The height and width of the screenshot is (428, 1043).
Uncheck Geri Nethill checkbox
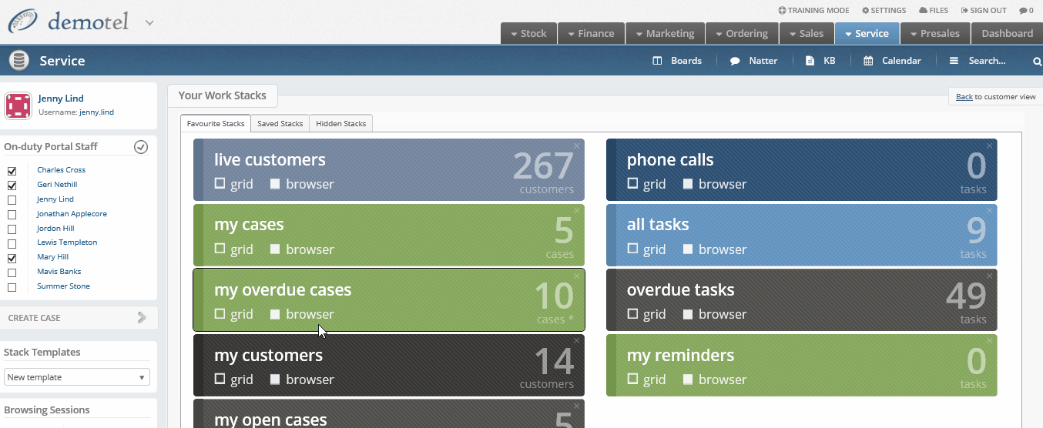(x=12, y=186)
